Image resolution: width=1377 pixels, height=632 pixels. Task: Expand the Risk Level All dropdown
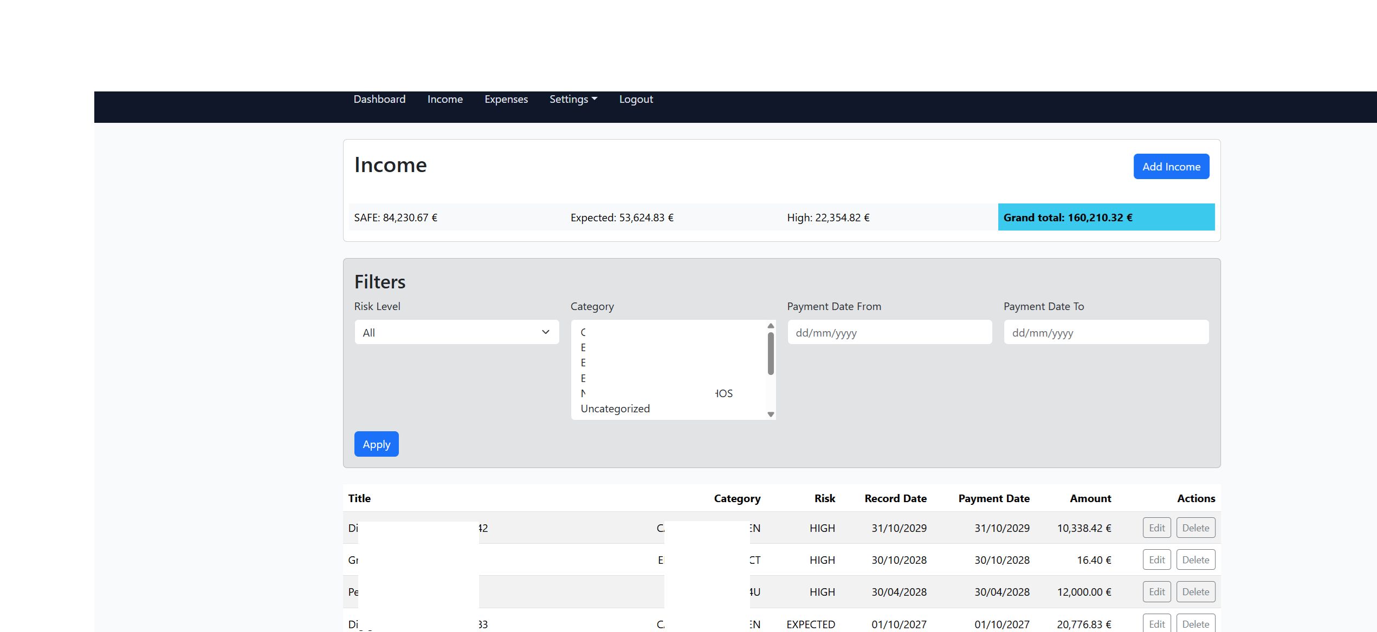click(x=456, y=332)
